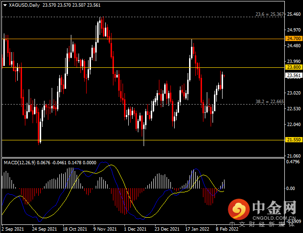The image size is (303, 233).
Task: Select the 24.700 orange price label
Action: (293, 39)
